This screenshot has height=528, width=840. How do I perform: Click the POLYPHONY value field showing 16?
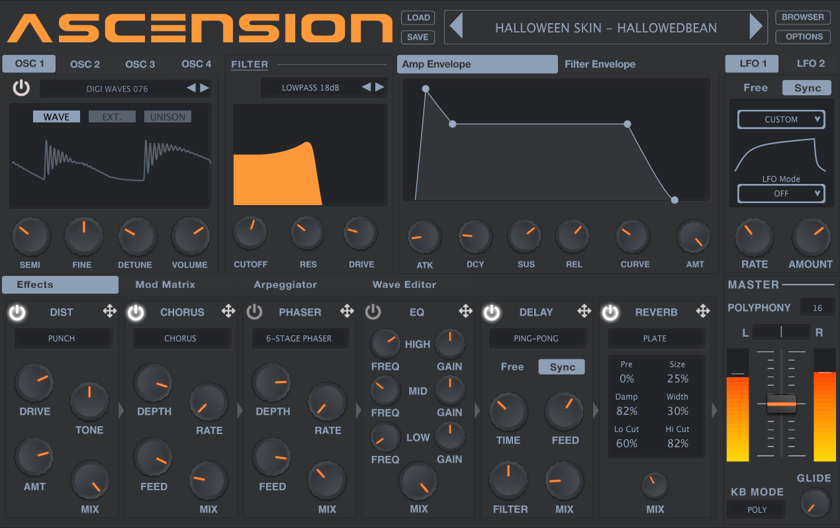817,307
